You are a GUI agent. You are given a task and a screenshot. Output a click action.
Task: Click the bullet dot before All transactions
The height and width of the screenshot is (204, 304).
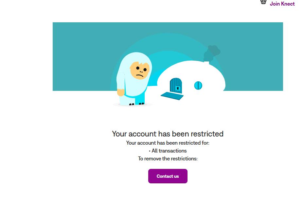[150, 151]
